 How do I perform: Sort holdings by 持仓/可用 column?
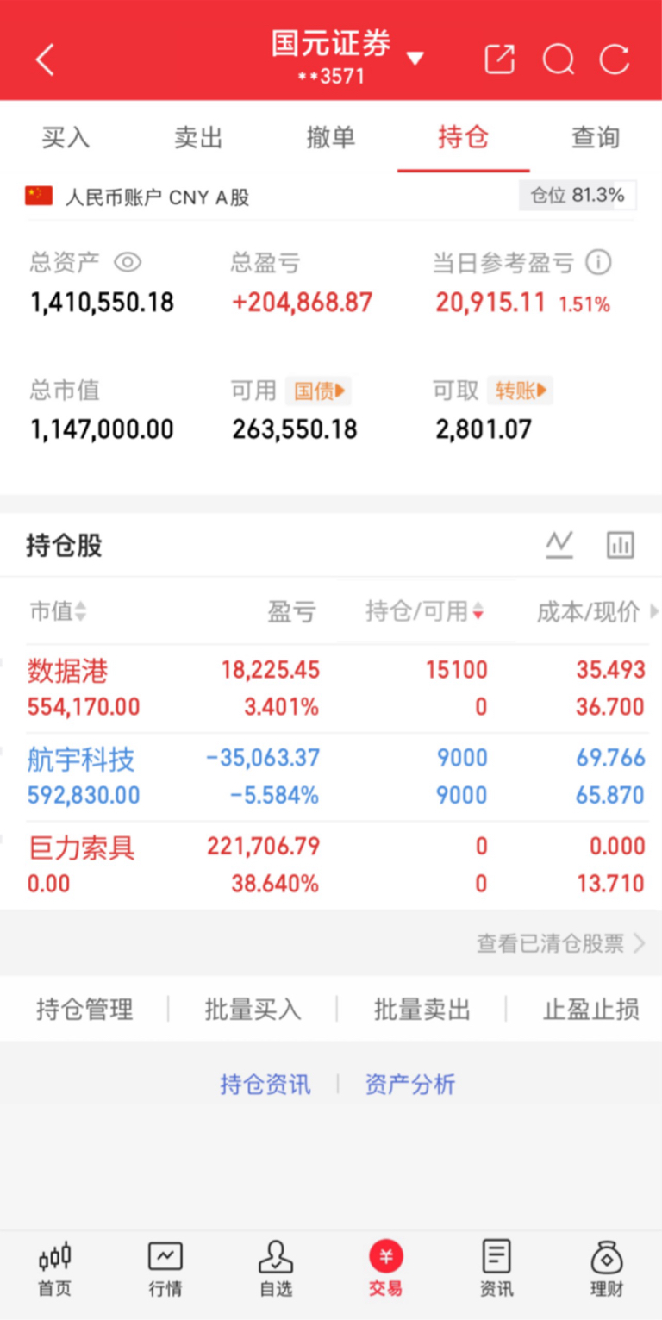point(425,611)
